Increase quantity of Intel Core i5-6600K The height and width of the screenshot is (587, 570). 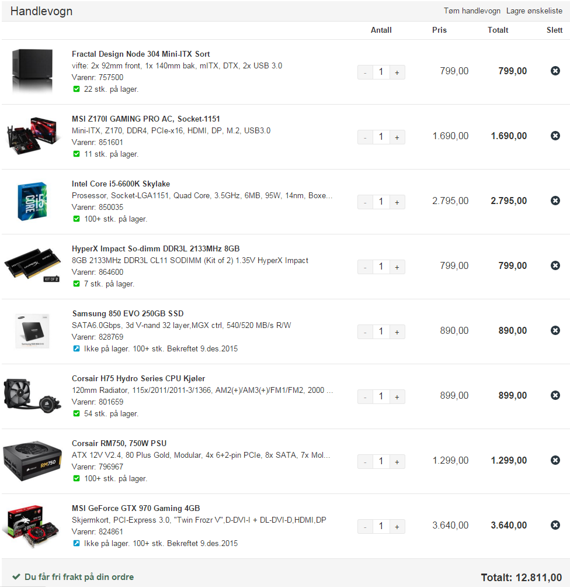pyautogui.click(x=397, y=202)
